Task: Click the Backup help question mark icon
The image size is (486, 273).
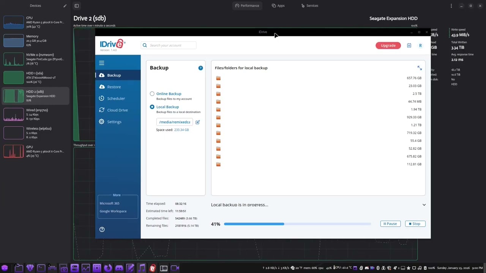Action: pos(200,68)
